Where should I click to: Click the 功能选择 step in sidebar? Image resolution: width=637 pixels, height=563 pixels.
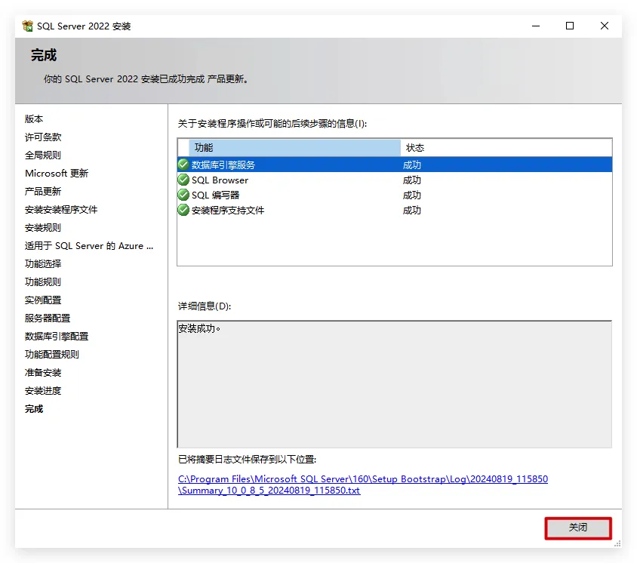pos(43,264)
